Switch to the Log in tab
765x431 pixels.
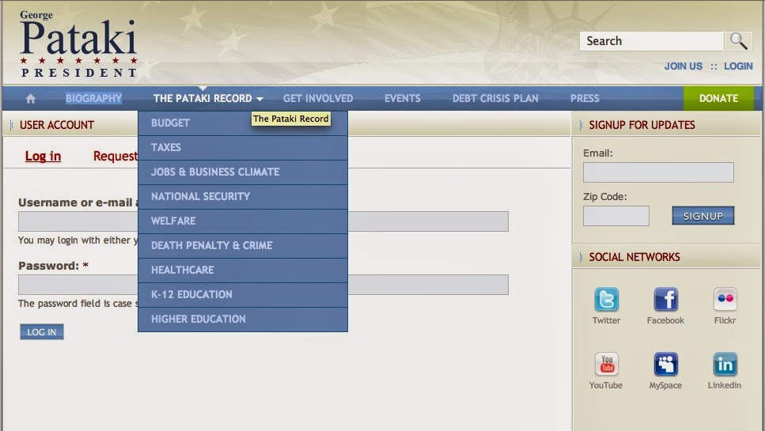coord(43,156)
